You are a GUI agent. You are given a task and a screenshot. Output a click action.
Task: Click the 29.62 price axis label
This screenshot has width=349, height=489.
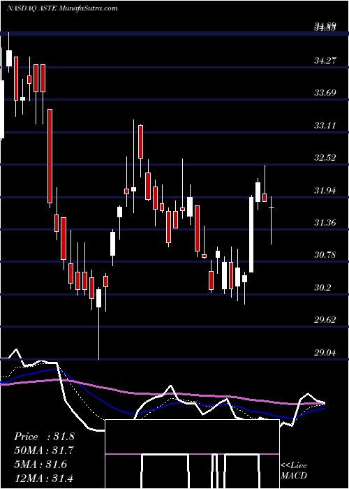[325, 320]
